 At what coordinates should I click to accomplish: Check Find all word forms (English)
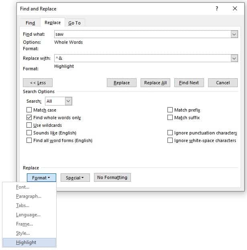click(29, 140)
